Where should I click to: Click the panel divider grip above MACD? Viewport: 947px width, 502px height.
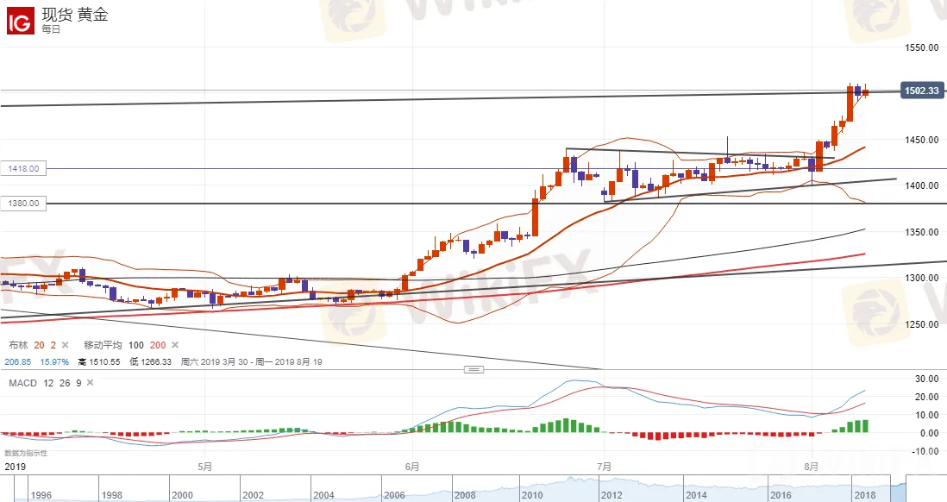tap(473, 369)
